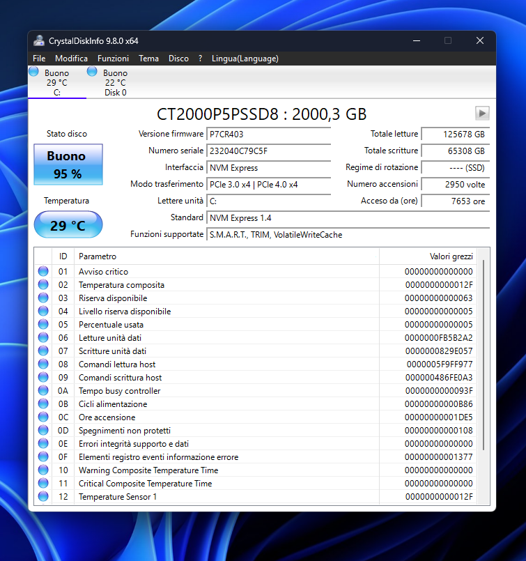Click the orb beside Temperature Sensor 1
This screenshot has width=526, height=561.
(43, 496)
